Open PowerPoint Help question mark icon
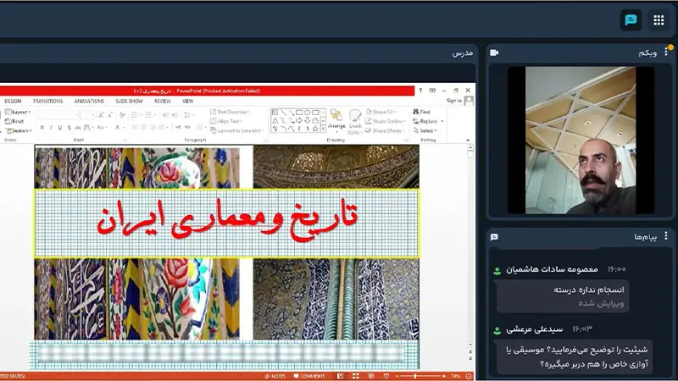678x381 pixels. (420, 91)
